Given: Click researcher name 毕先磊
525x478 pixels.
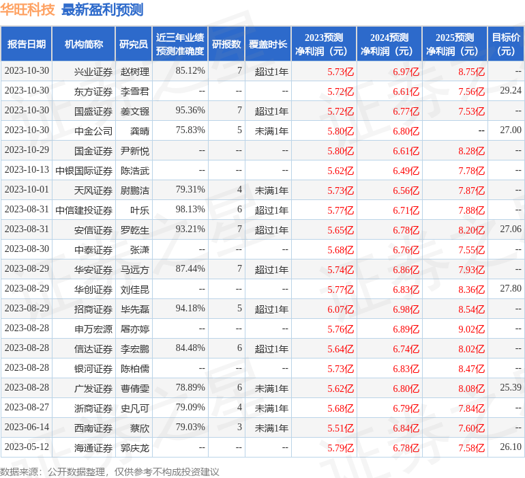Looking at the screenshot, I should [x=134, y=309].
